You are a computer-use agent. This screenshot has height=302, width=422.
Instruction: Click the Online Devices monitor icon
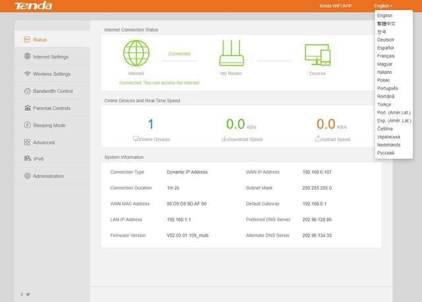(136, 139)
